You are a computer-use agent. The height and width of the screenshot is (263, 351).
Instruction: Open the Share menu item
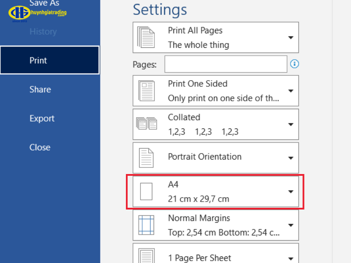40,89
